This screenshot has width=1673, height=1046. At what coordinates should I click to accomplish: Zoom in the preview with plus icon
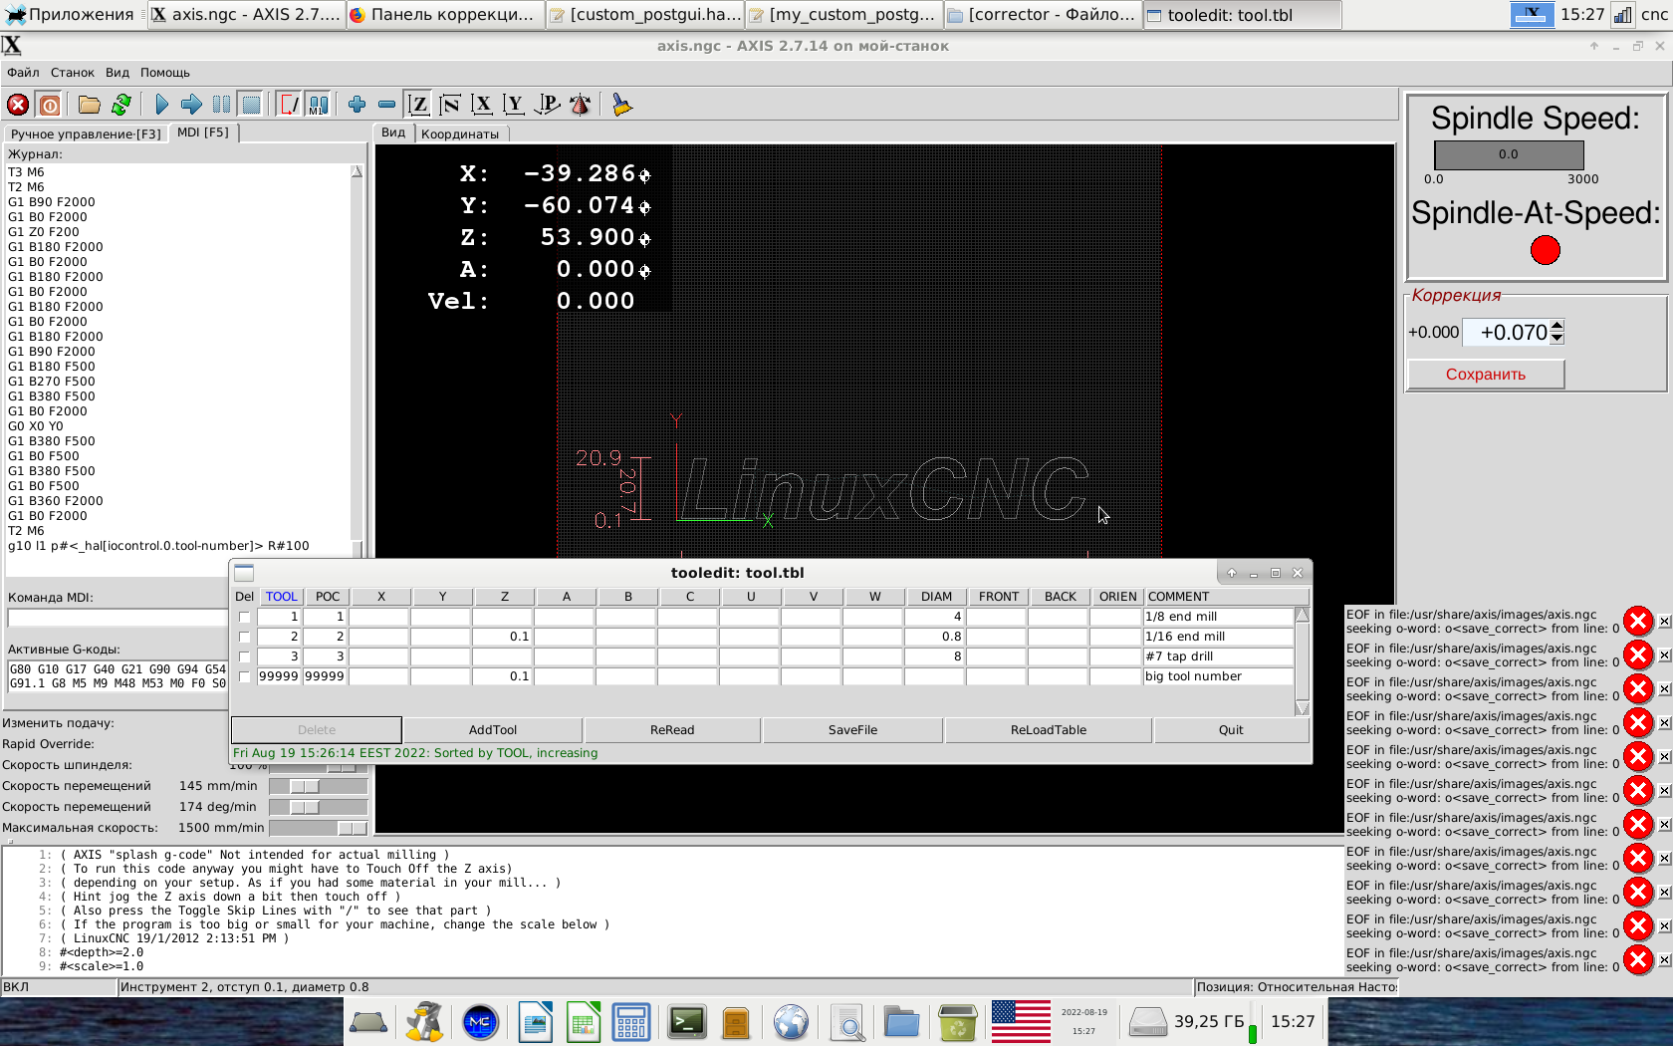pos(357,105)
